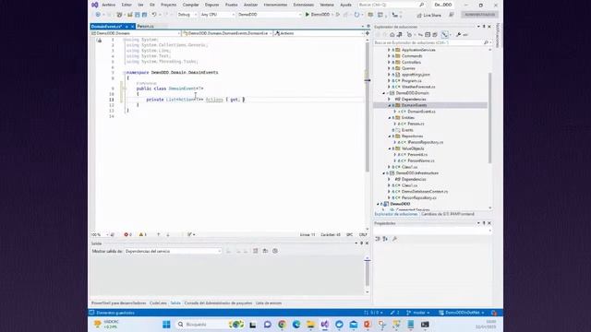Open the 100 % zoom dropdown below the editor
The height and width of the screenshot is (332, 591).
click(x=100, y=234)
